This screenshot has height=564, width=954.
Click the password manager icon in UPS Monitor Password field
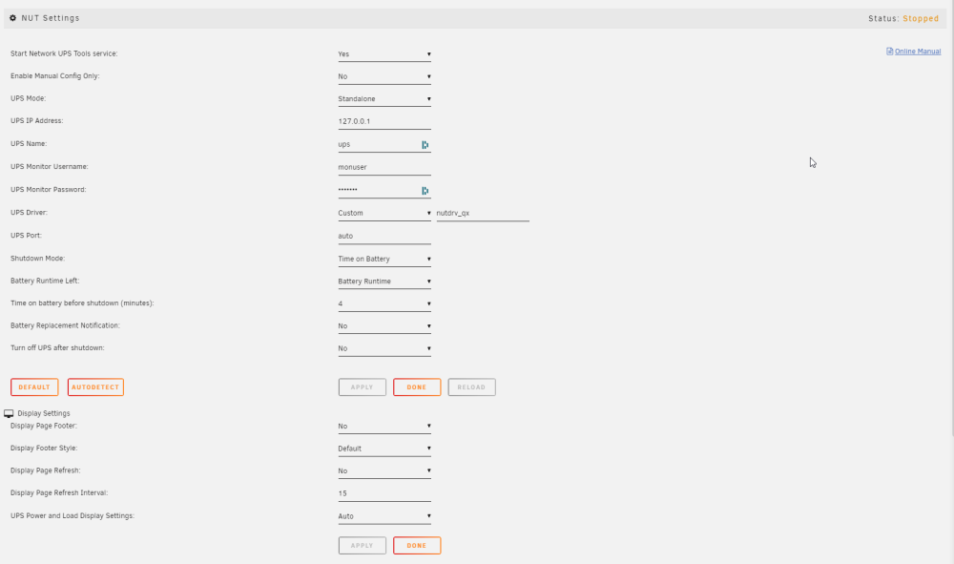coord(425,191)
